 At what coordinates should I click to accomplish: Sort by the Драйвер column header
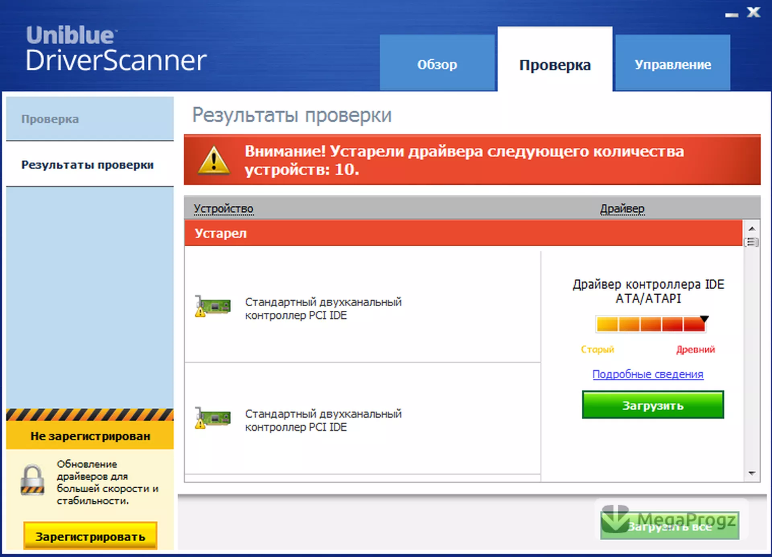622,208
